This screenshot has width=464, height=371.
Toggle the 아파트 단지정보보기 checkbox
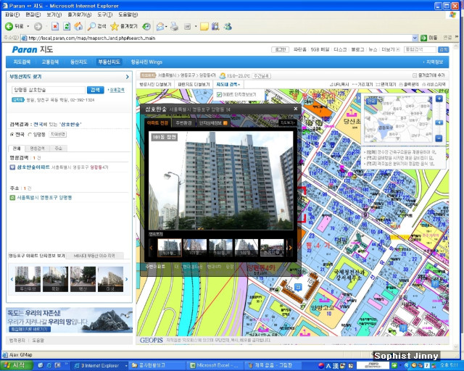pyautogui.click(x=219, y=95)
